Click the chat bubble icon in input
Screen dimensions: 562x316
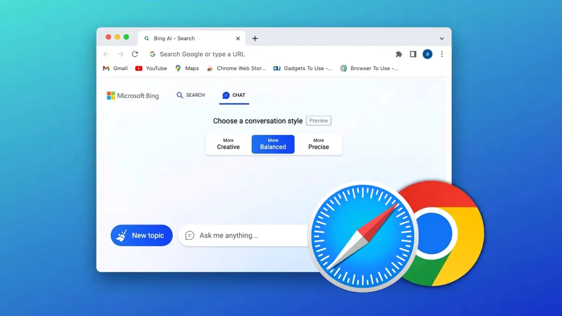point(190,235)
